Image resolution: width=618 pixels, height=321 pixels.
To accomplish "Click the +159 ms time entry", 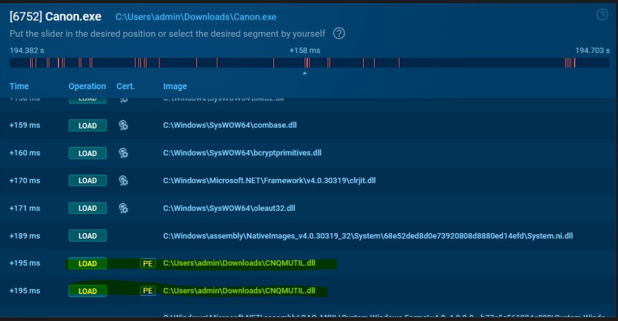I will coord(25,125).
